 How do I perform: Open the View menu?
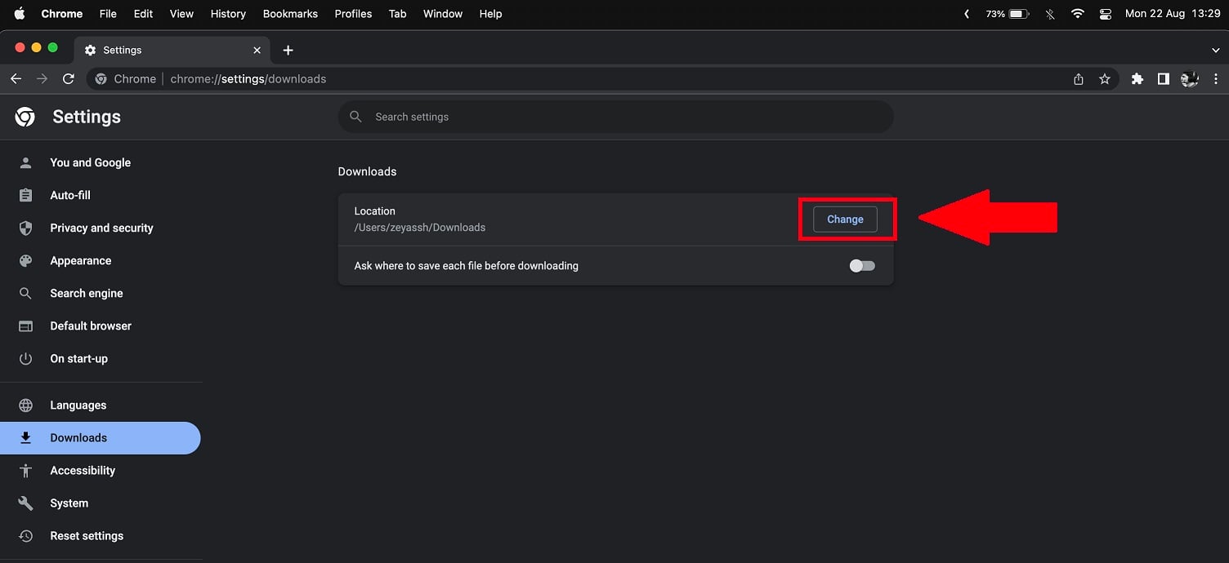pyautogui.click(x=181, y=14)
